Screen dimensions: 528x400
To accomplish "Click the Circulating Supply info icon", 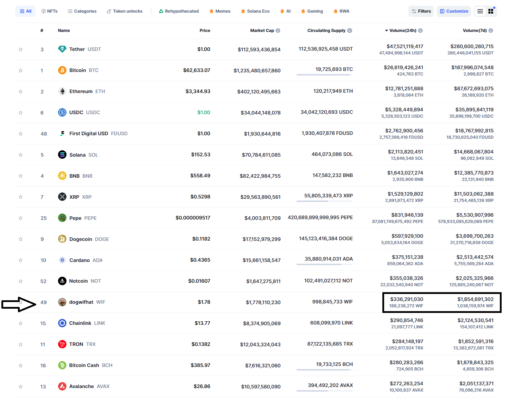I will point(350,31).
